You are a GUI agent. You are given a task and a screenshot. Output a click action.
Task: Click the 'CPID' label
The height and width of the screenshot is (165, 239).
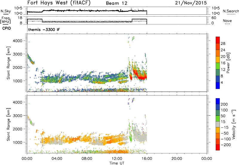(7, 28)
